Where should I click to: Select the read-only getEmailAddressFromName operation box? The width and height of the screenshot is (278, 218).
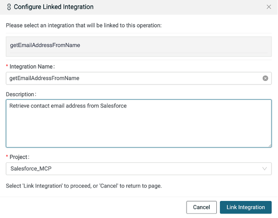pyautogui.click(x=139, y=46)
